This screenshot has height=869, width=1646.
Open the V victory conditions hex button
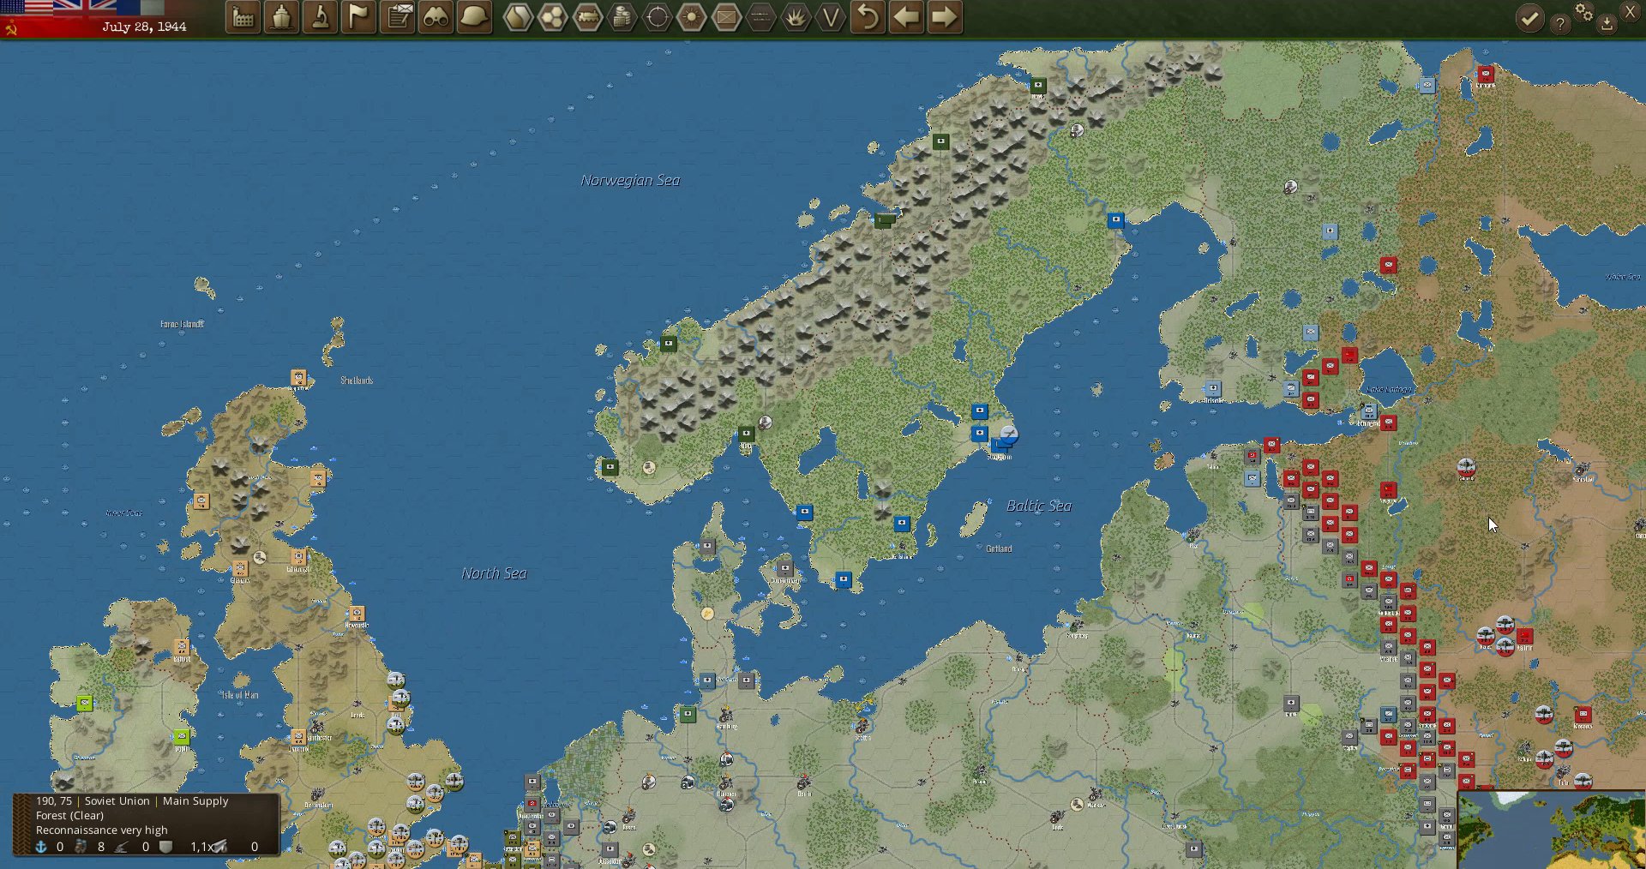(x=831, y=17)
